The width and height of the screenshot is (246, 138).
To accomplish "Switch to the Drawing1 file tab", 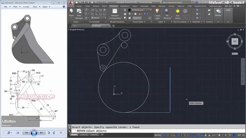I will (x=100, y=26).
